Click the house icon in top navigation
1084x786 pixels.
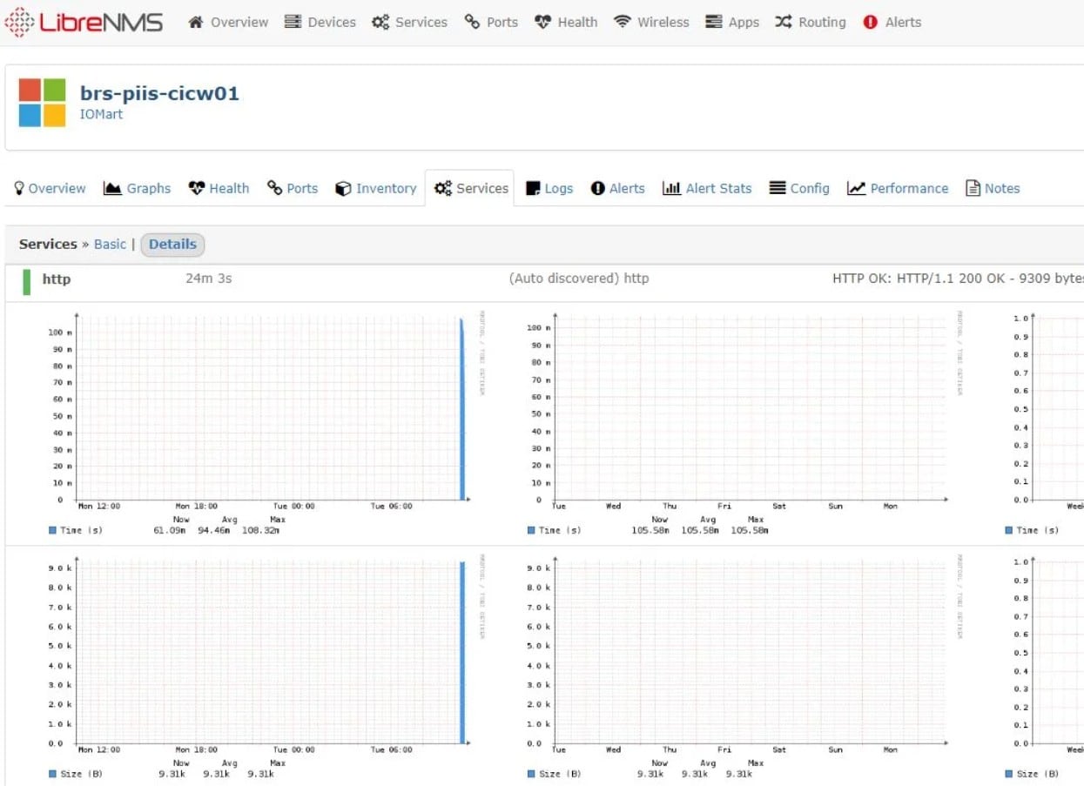click(x=196, y=22)
